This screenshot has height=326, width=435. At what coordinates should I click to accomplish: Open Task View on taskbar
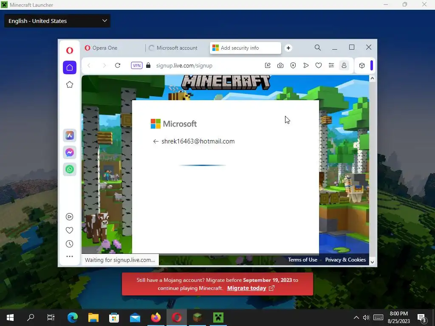pyautogui.click(x=51, y=318)
